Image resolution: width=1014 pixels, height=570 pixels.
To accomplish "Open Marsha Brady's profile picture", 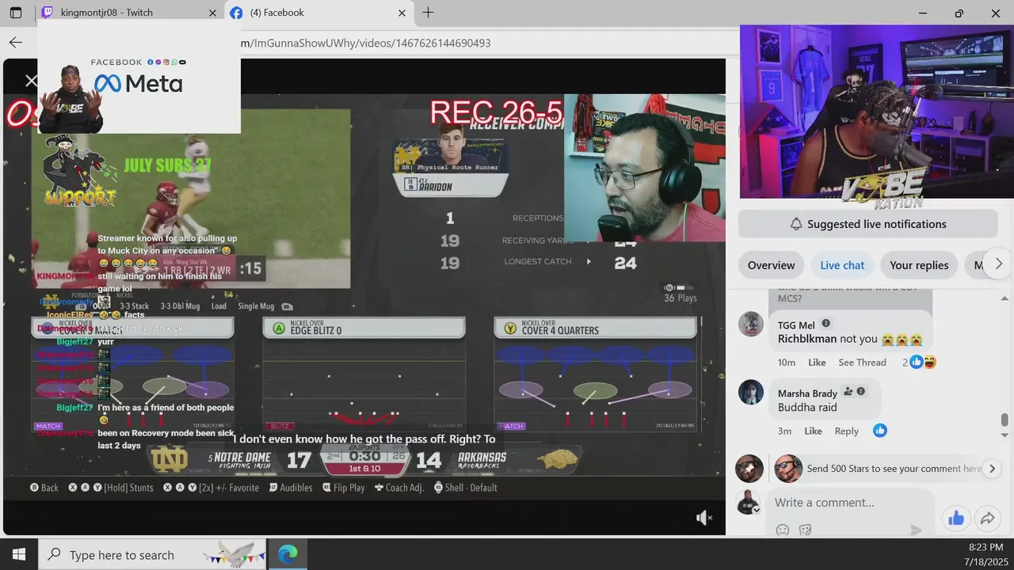I will [x=751, y=393].
